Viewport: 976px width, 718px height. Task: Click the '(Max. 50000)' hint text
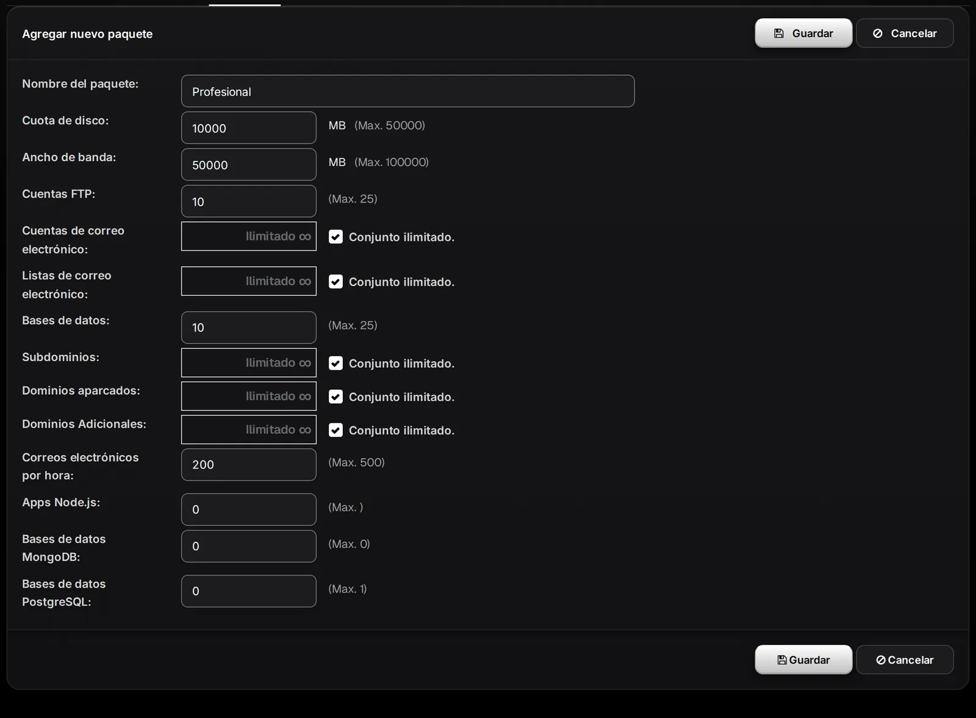click(390, 125)
